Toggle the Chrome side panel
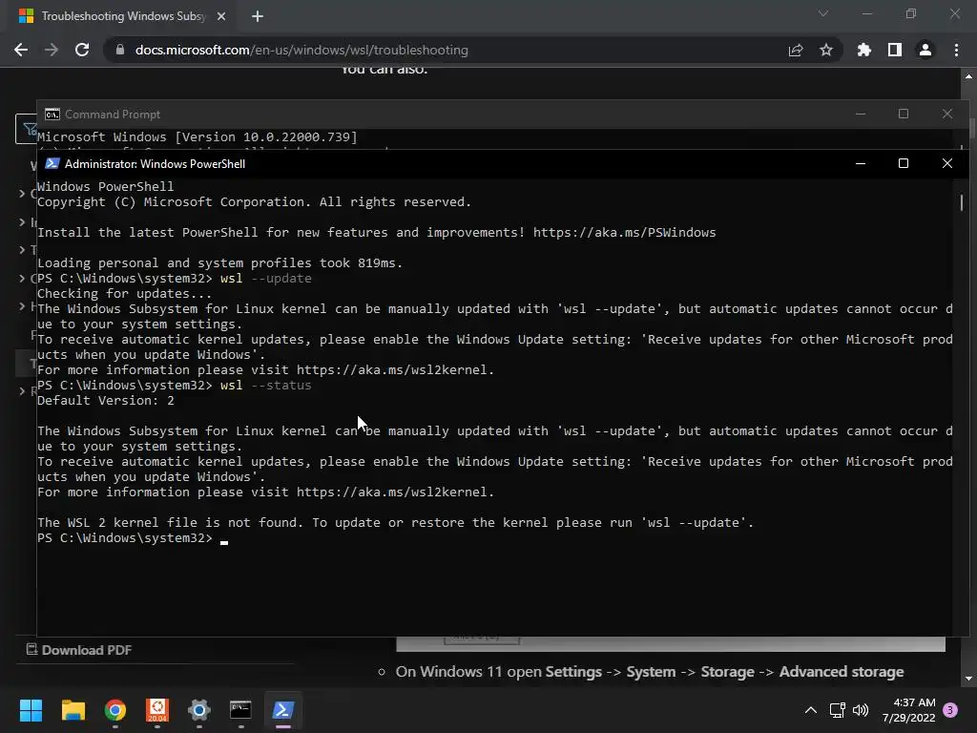977x733 pixels. coord(895,50)
